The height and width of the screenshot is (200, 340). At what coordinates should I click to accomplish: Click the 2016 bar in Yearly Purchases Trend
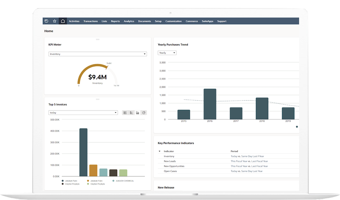(x=210, y=104)
